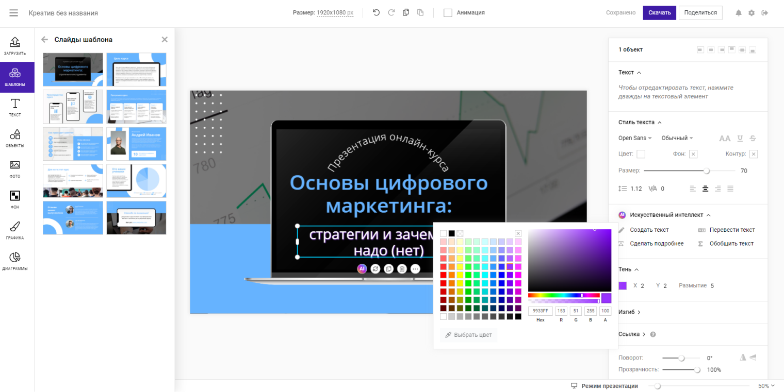
Task: Toggle the Контур outline color box
Action: (x=754, y=154)
